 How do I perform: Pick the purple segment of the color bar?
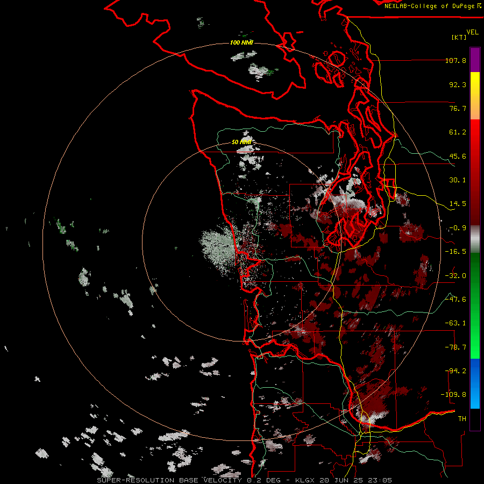[475, 60]
